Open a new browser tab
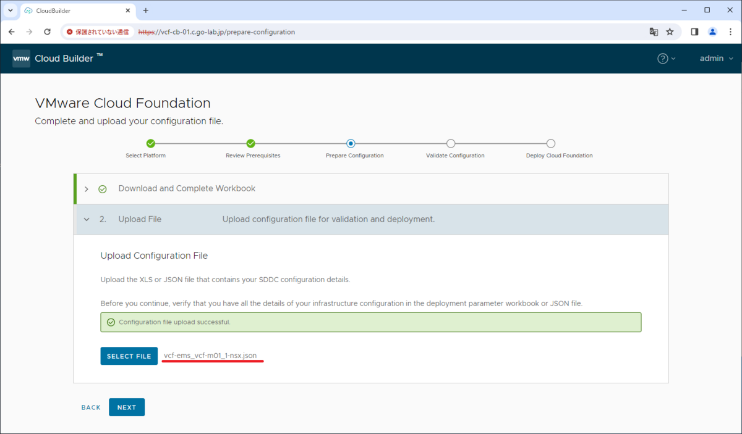The width and height of the screenshot is (742, 434). (x=146, y=10)
